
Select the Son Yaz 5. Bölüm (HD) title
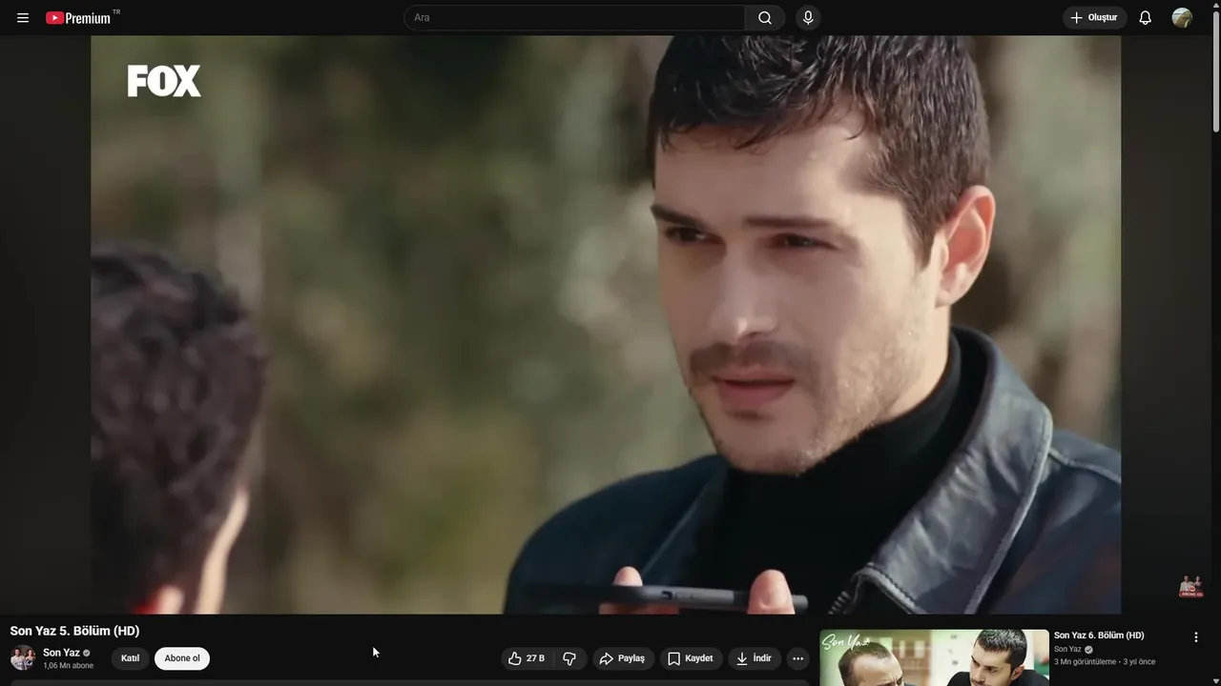pyautogui.click(x=74, y=631)
